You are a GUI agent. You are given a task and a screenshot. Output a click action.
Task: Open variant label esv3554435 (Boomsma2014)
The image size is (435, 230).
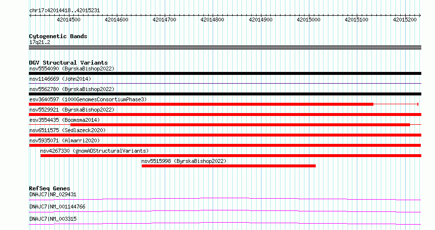point(65,120)
